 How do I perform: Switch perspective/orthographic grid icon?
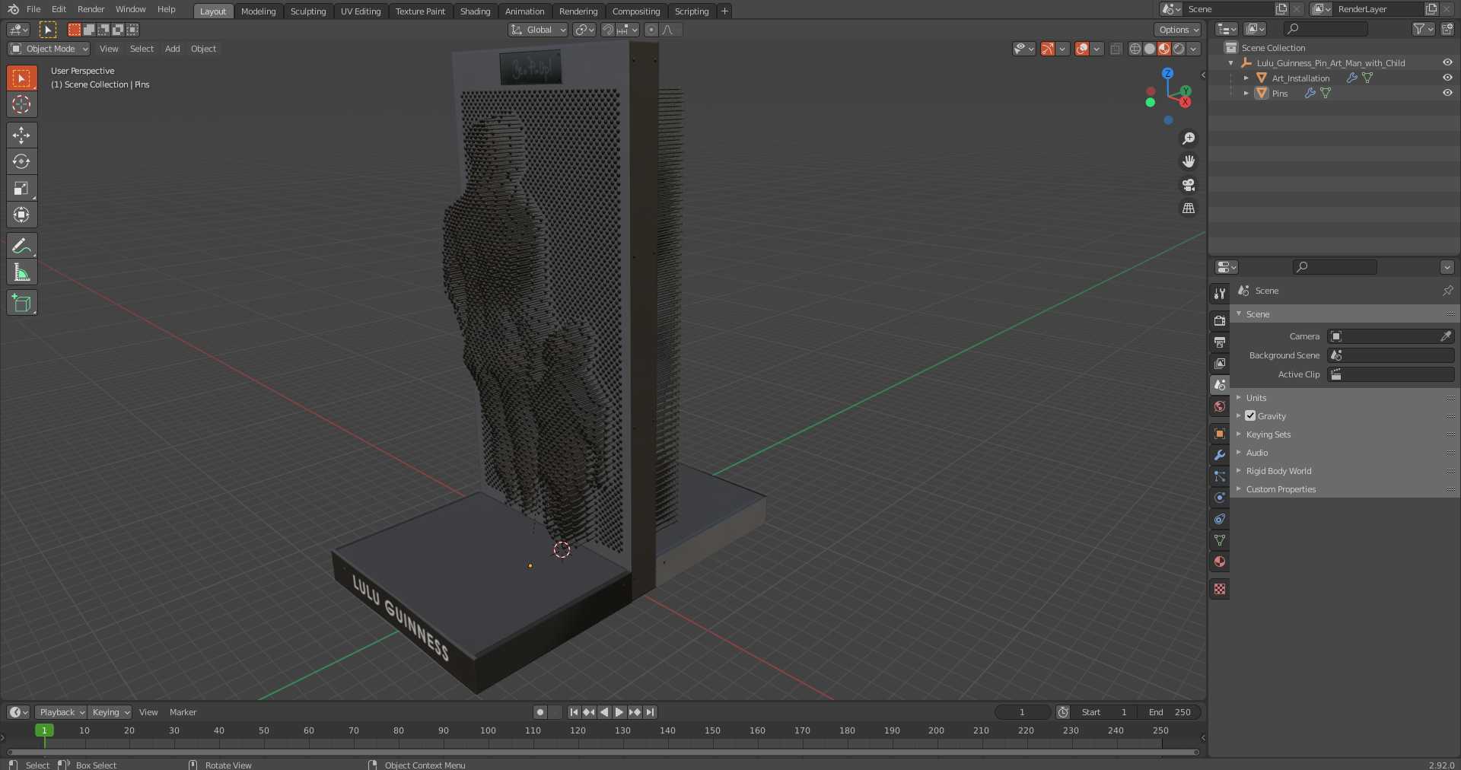tap(1188, 208)
